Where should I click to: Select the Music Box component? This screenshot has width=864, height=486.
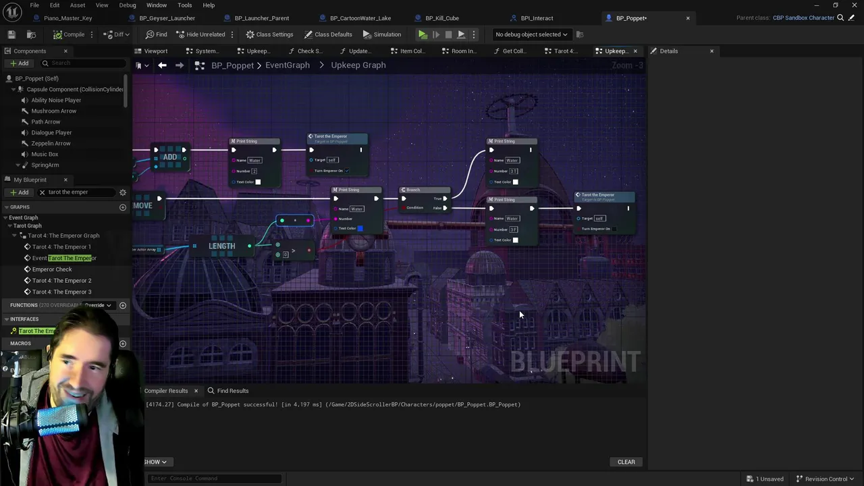click(x=45, y=154)
